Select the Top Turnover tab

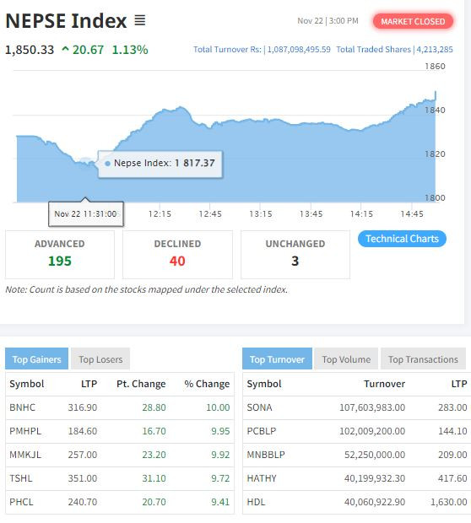277,359
